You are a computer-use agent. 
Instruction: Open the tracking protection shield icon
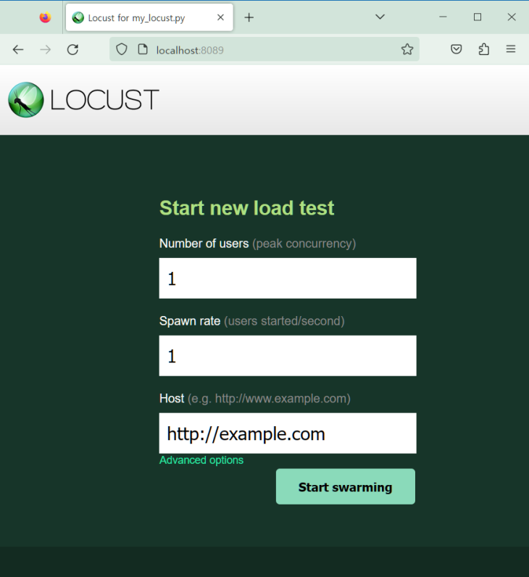(122, 49)
